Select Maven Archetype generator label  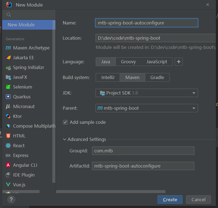click(31, 48)
